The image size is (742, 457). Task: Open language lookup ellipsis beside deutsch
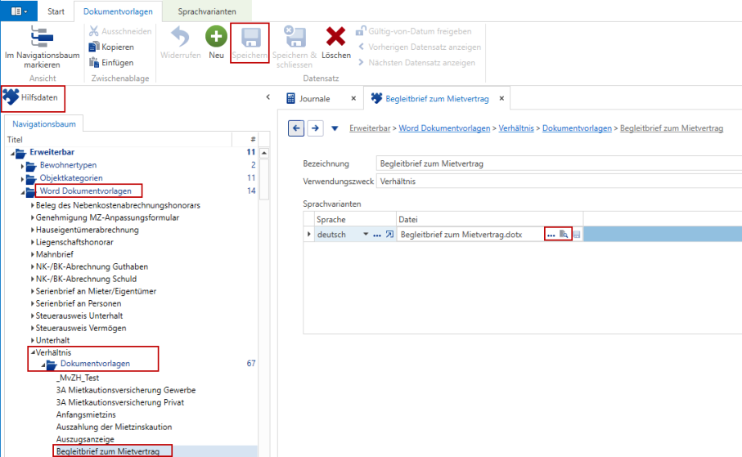376,235
